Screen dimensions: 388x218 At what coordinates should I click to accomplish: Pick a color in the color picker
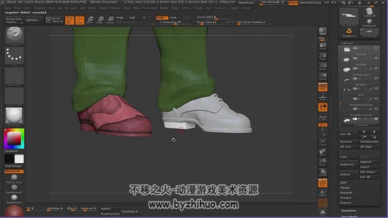(14, 138)
